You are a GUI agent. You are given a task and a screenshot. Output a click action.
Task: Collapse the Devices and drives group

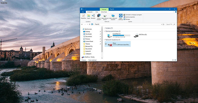[104, 31]
